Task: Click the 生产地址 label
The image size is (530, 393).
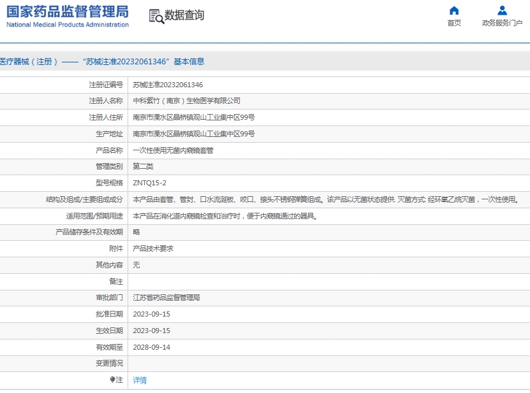Action: 109,134
